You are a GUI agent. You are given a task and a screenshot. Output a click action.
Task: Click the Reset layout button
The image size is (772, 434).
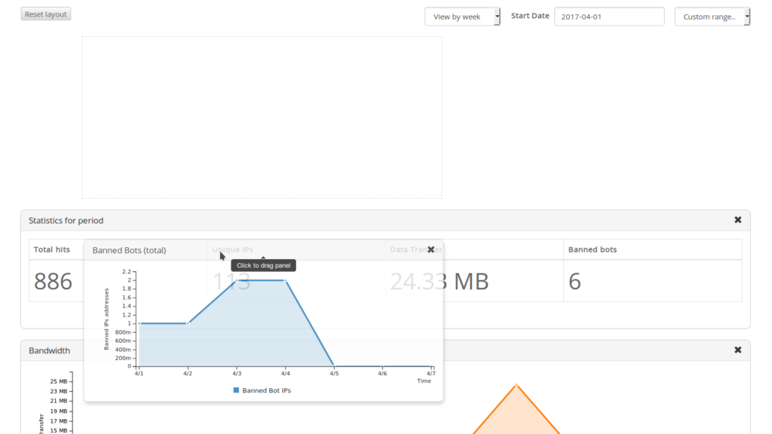pos(46,14)
